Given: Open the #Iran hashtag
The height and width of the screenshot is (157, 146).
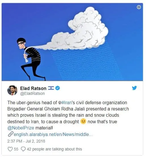Looking at the screenshot, I should [67, 102].
